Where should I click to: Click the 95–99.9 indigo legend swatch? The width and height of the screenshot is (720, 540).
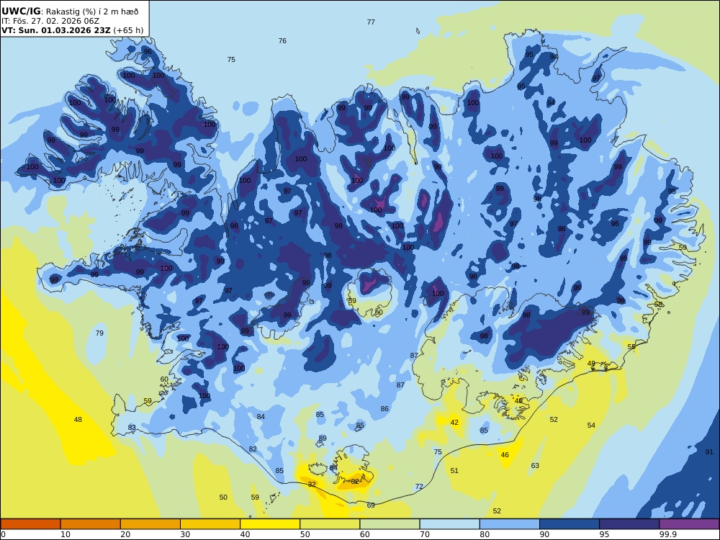(629, 524)
